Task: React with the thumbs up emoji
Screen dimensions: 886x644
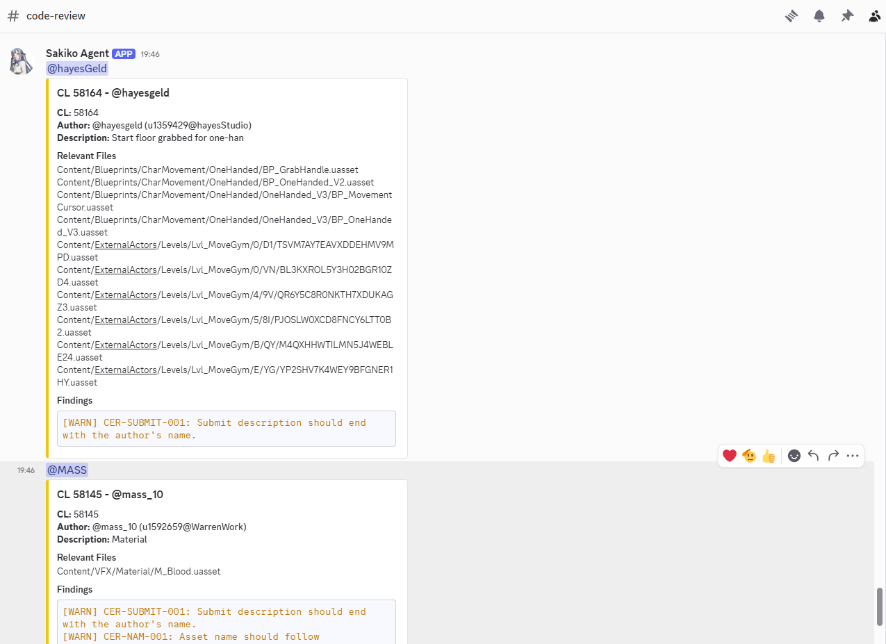Action: (x=769, y=456)
